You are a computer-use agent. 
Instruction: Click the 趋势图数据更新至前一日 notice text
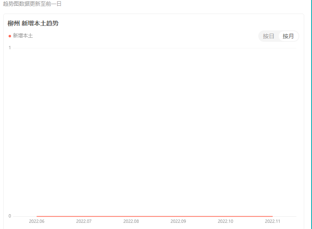(32, 4)
